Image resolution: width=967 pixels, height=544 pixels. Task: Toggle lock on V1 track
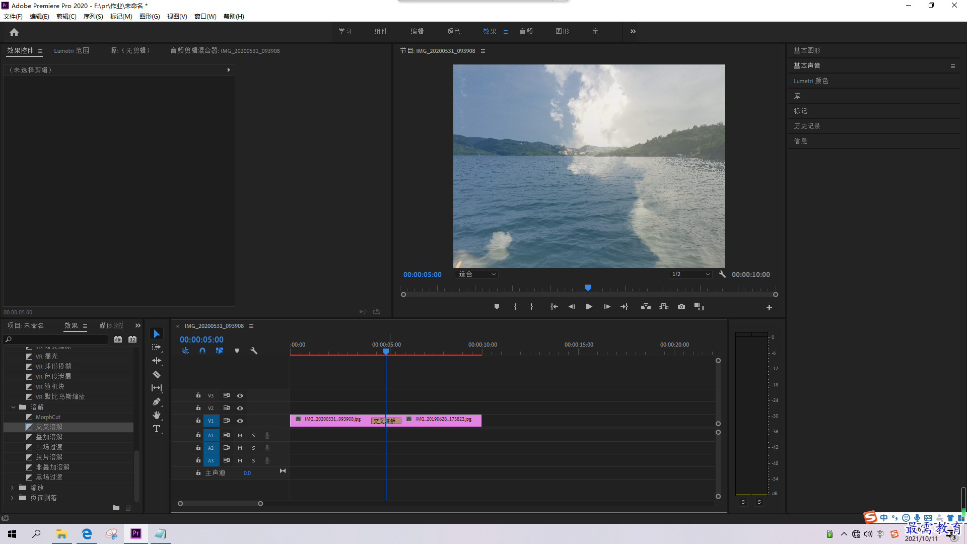(198, 421)
